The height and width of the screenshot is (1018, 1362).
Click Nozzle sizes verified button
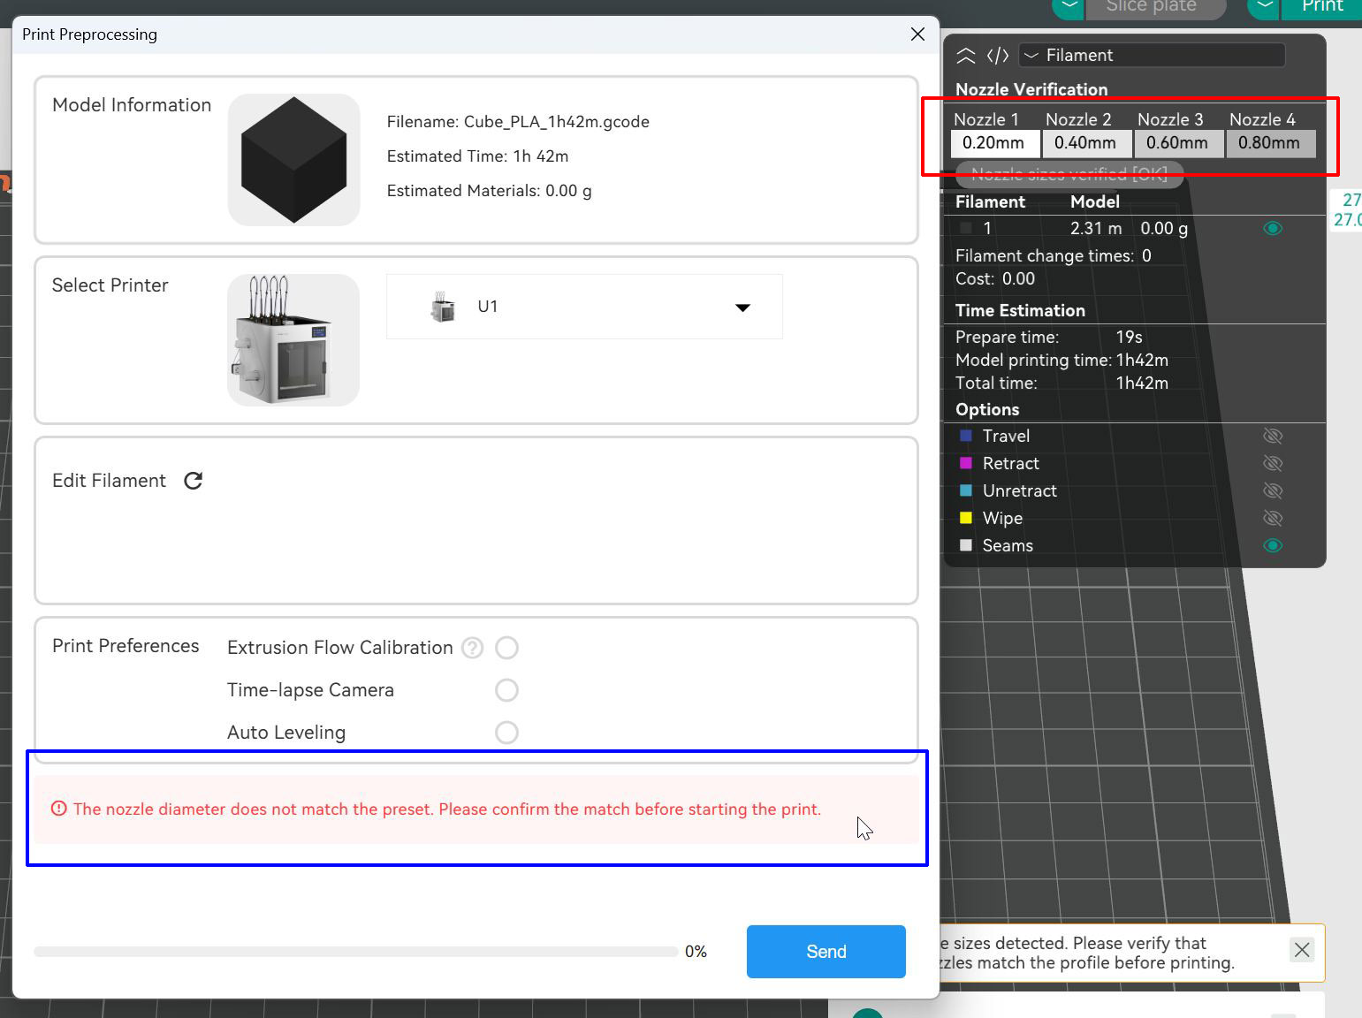(1069, 174)
